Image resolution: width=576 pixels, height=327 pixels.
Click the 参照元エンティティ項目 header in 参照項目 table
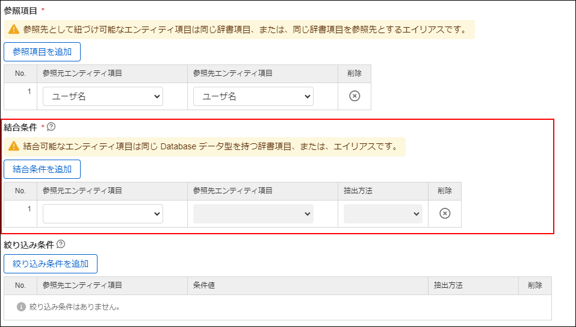82,73
